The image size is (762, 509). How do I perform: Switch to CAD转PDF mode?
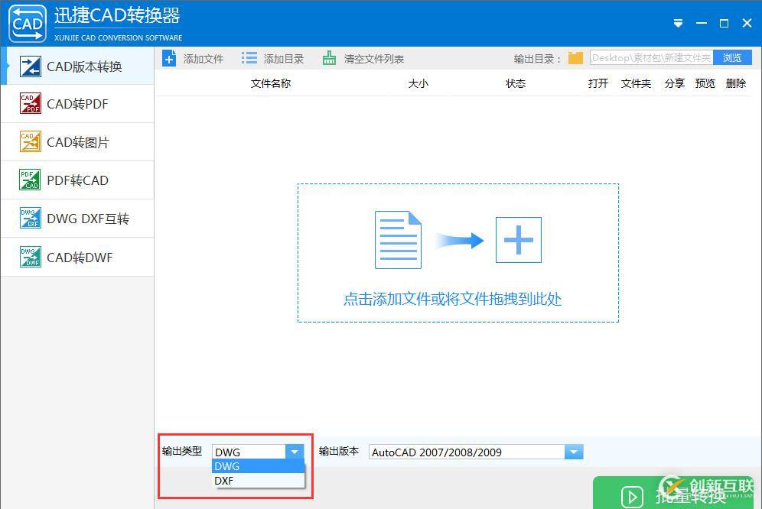pos(77,103)
